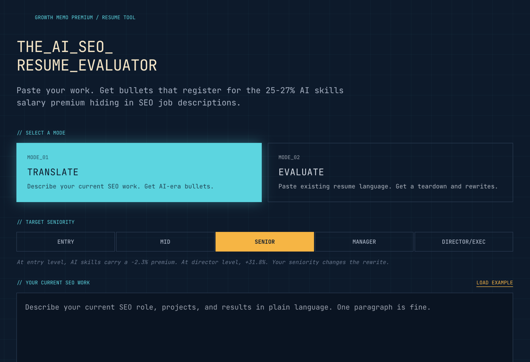Click the LOAD EXAMPLE link
530x362 pixels.
coord(494,283)
